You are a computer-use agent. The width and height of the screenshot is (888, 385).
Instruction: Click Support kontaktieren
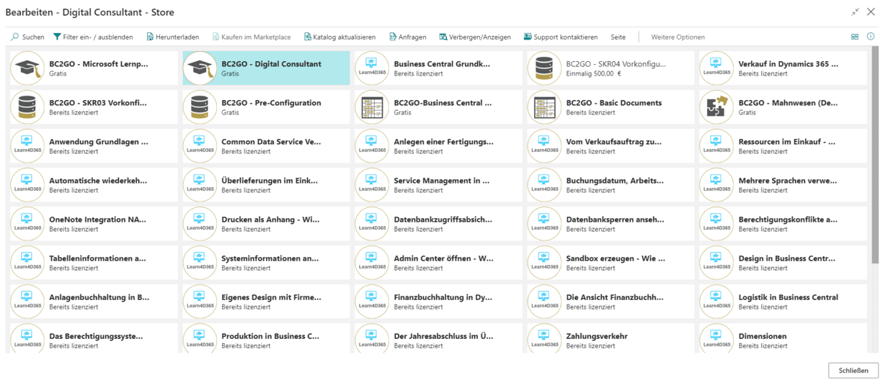pos(561,37)
